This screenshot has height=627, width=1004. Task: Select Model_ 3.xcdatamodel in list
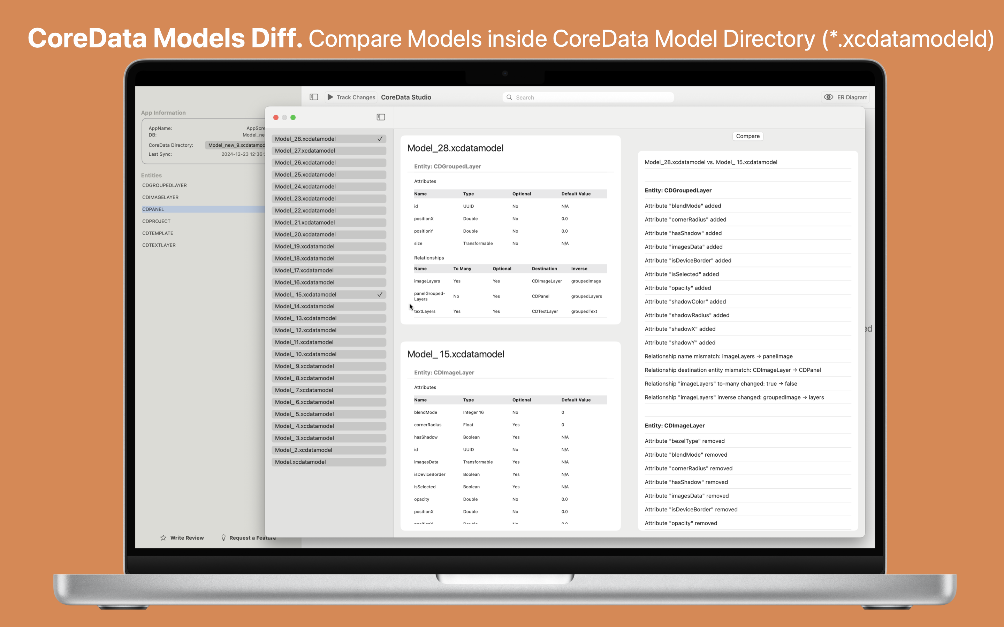(x=329, y=438)
